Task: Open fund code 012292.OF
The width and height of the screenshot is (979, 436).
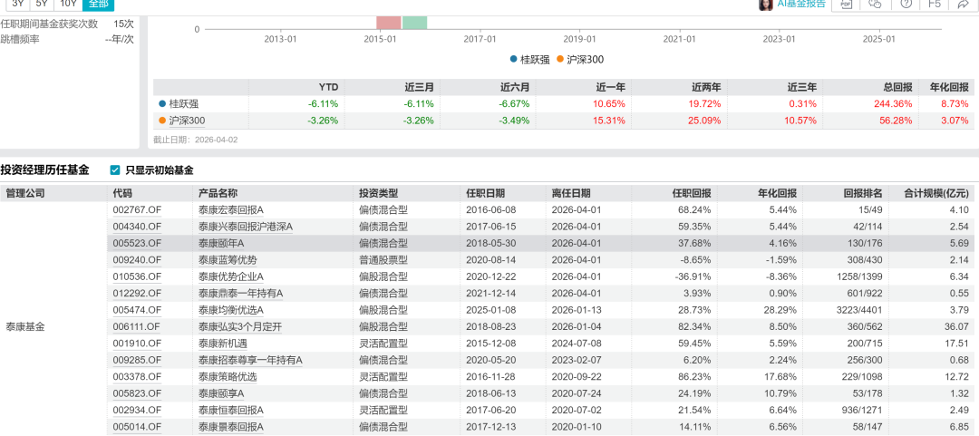Action: pyautogui.click(x=137, y=293)
